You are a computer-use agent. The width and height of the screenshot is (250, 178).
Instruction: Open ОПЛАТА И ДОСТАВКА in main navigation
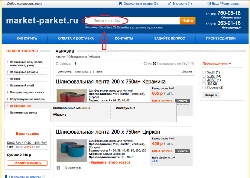[76, 39]
